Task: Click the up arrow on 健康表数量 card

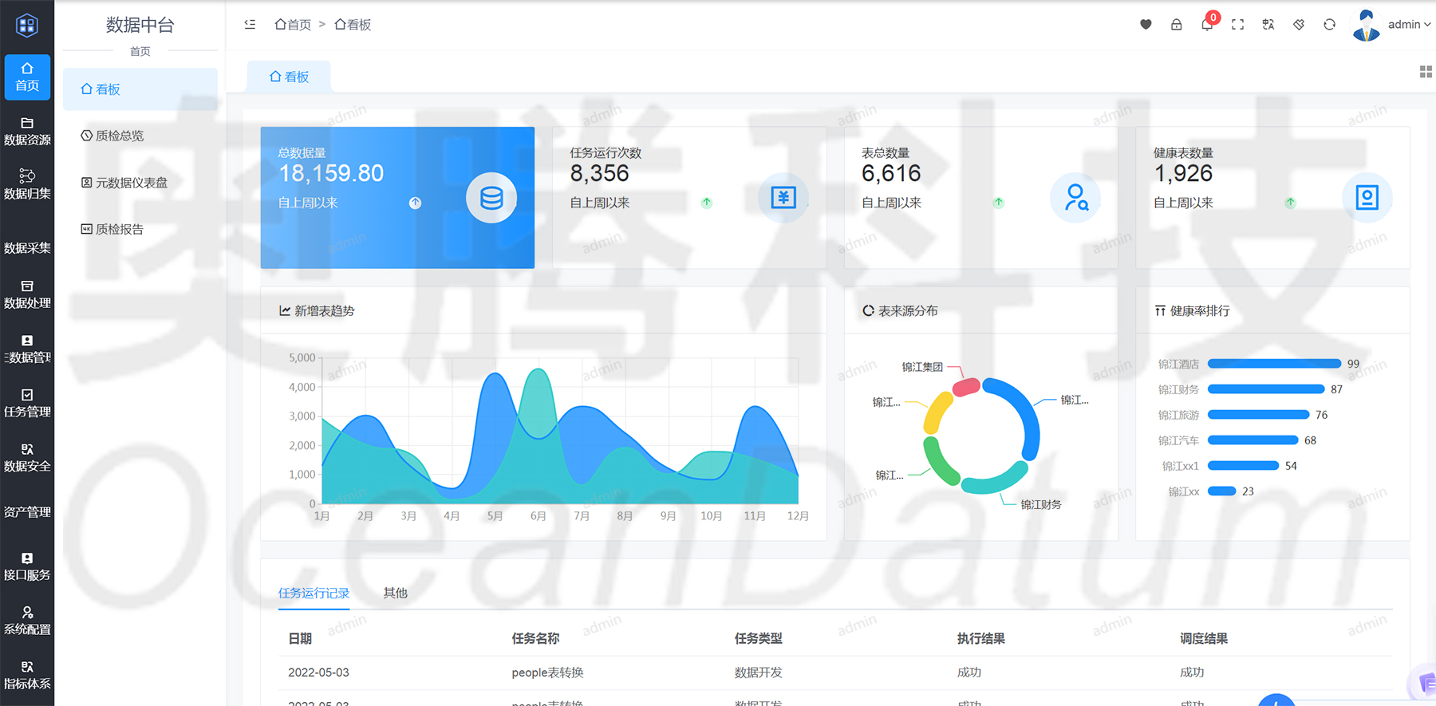Action: tap(1290, 203)
